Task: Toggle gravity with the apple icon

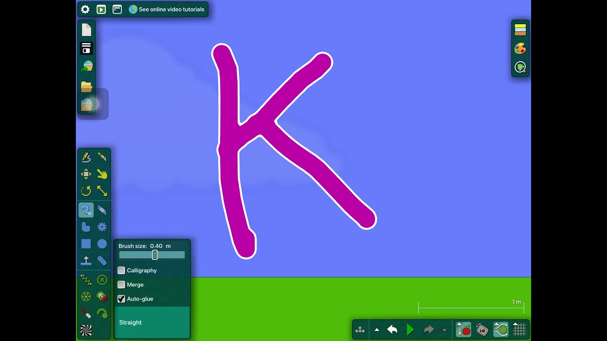Action: tap(463, 330)
